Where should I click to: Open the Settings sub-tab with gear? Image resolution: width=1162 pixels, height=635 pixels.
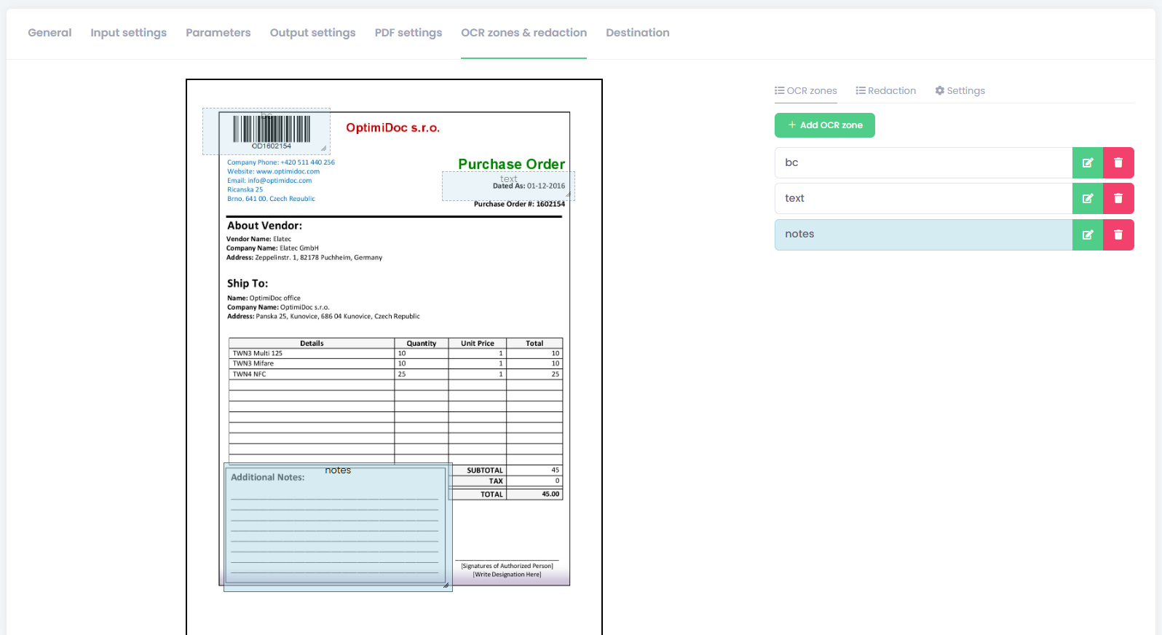pyautogui.click(x=960, y=90)
